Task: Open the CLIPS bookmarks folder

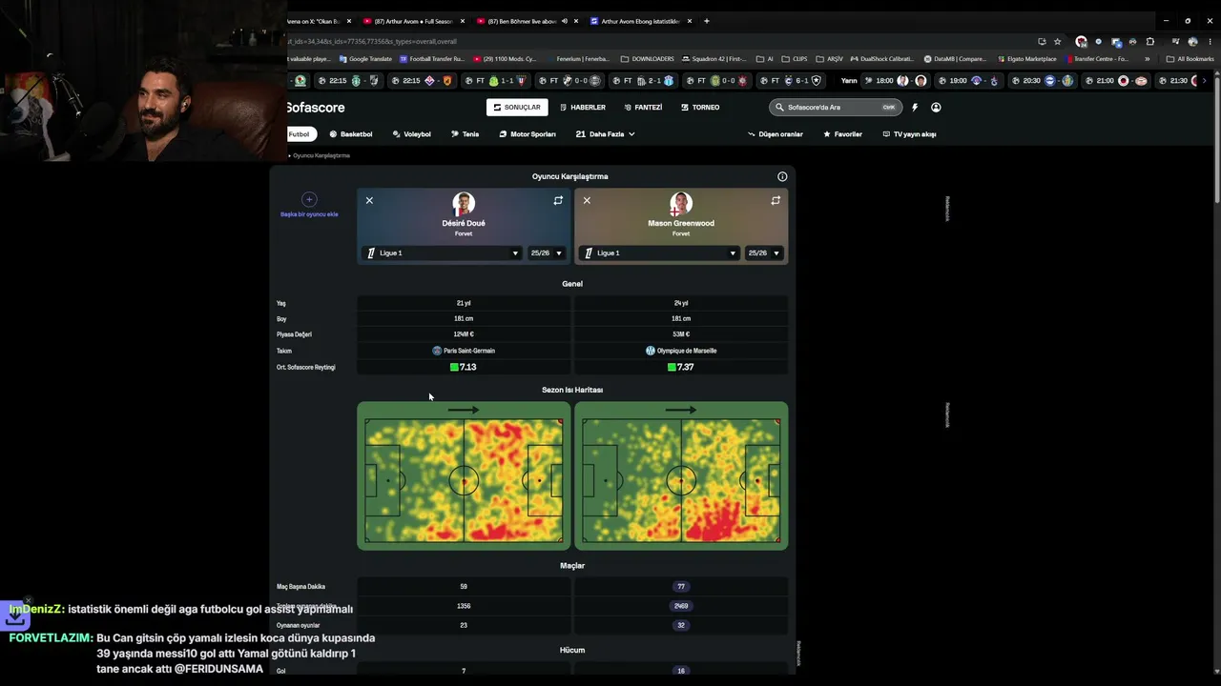Action: click(795, 59)
